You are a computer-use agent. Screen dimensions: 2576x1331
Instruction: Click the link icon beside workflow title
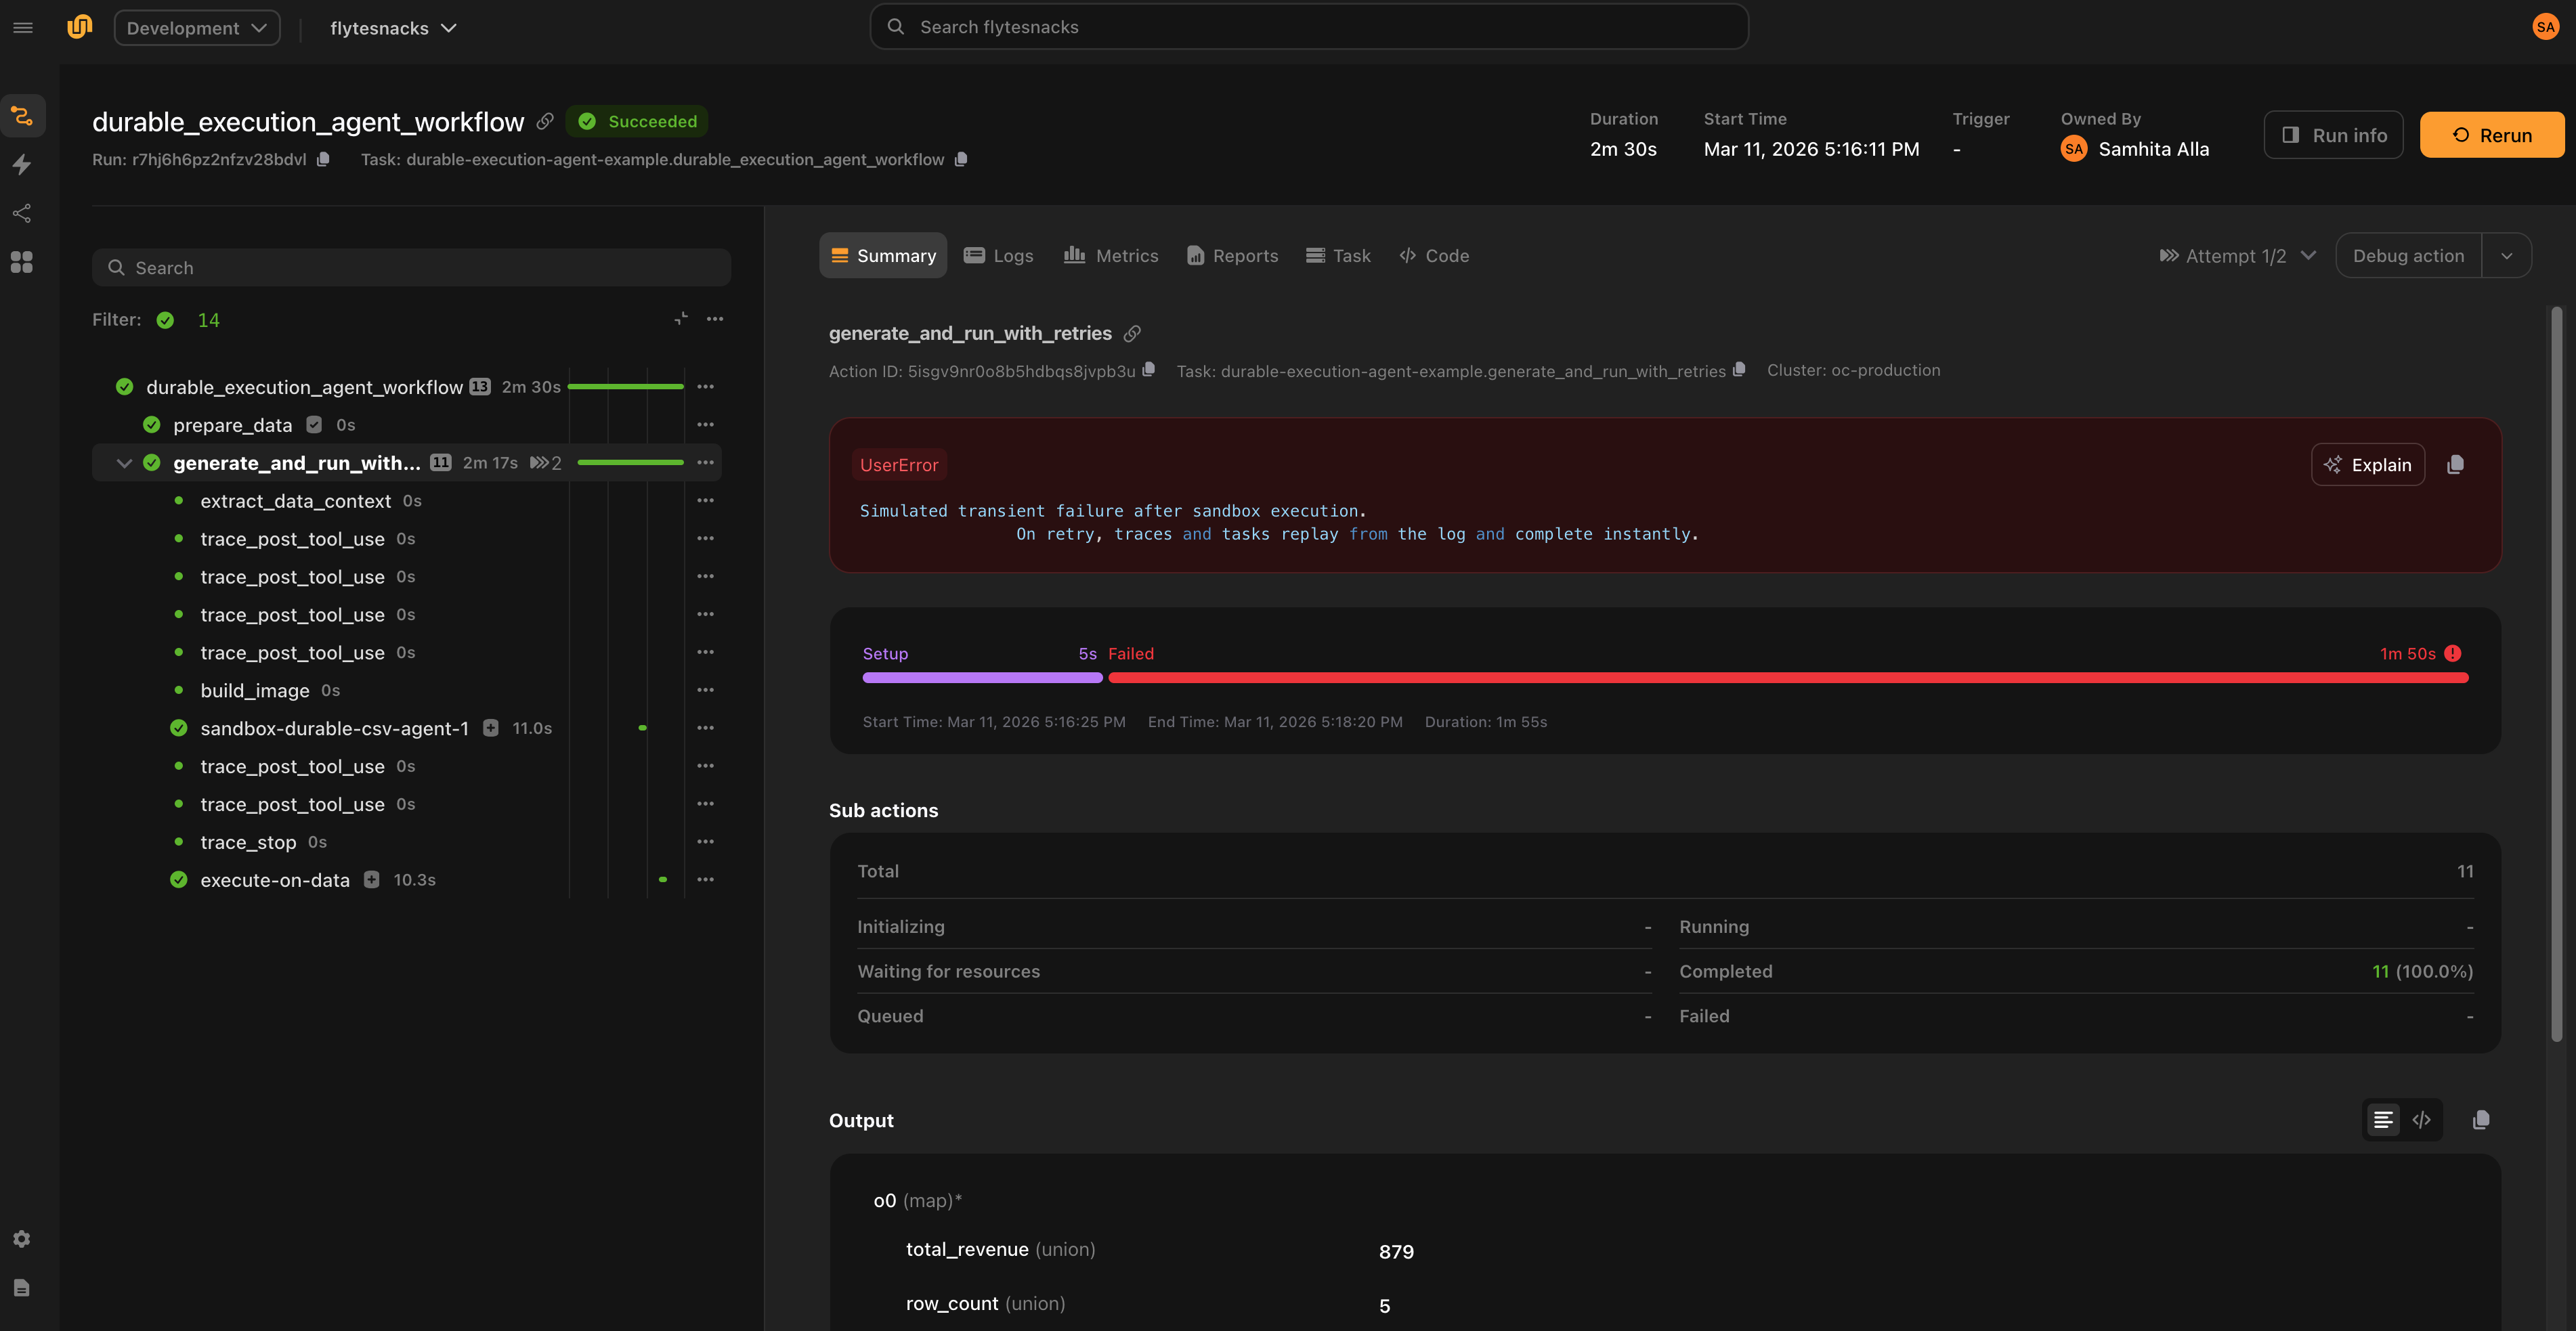pyautogui.click(x=545, y=121)
